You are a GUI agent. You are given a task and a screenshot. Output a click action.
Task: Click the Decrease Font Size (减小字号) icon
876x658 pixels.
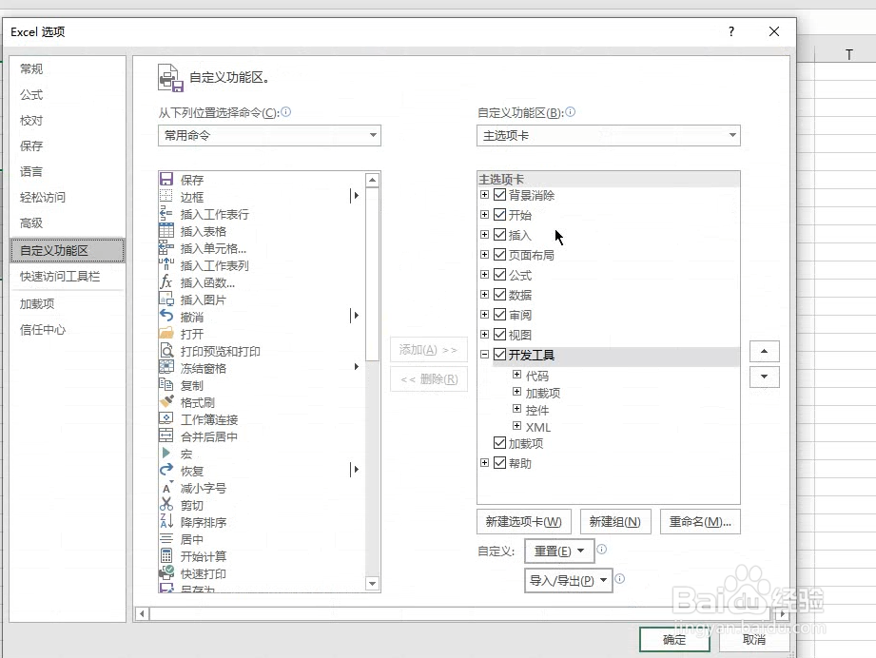(166, 488)
